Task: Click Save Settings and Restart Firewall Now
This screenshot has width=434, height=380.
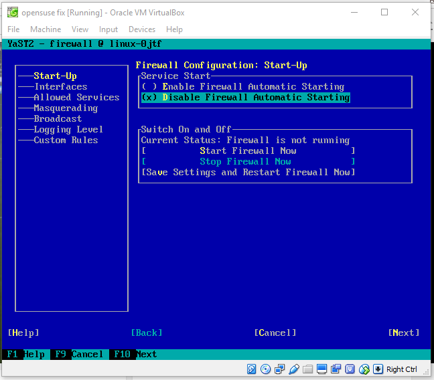Action: pos(248,173)
